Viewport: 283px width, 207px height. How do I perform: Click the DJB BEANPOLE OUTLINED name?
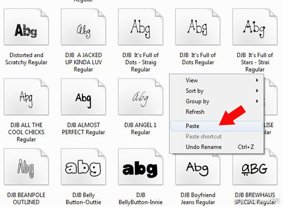[x=26, y=199]
